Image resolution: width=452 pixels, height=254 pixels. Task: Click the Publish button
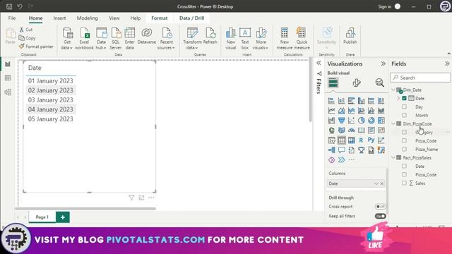(350, 36)
